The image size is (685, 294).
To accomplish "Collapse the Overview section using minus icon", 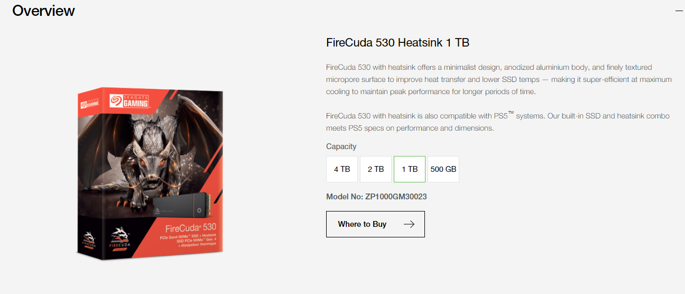I will coord(679,11).
